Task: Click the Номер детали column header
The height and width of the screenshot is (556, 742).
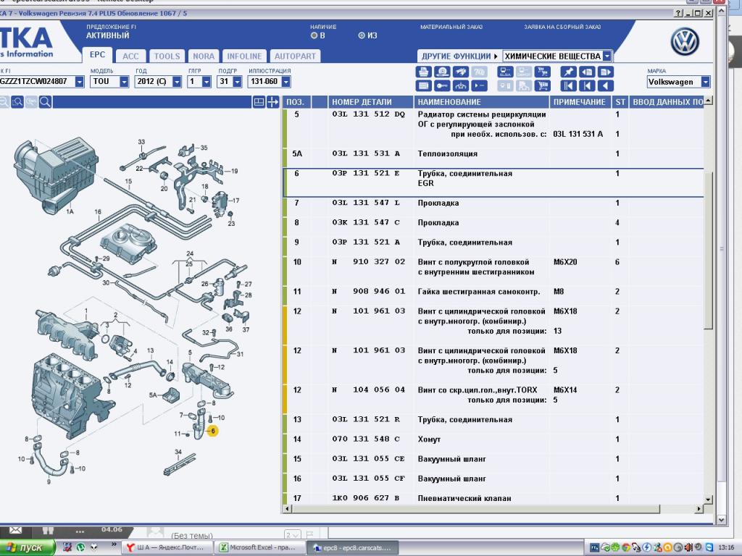Action: click(x=370, y=101)
